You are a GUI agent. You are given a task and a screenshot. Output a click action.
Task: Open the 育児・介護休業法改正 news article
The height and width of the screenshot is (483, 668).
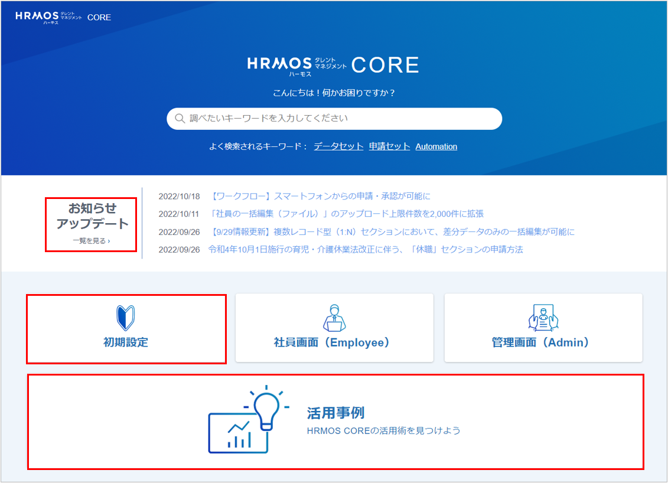point(366,249)
